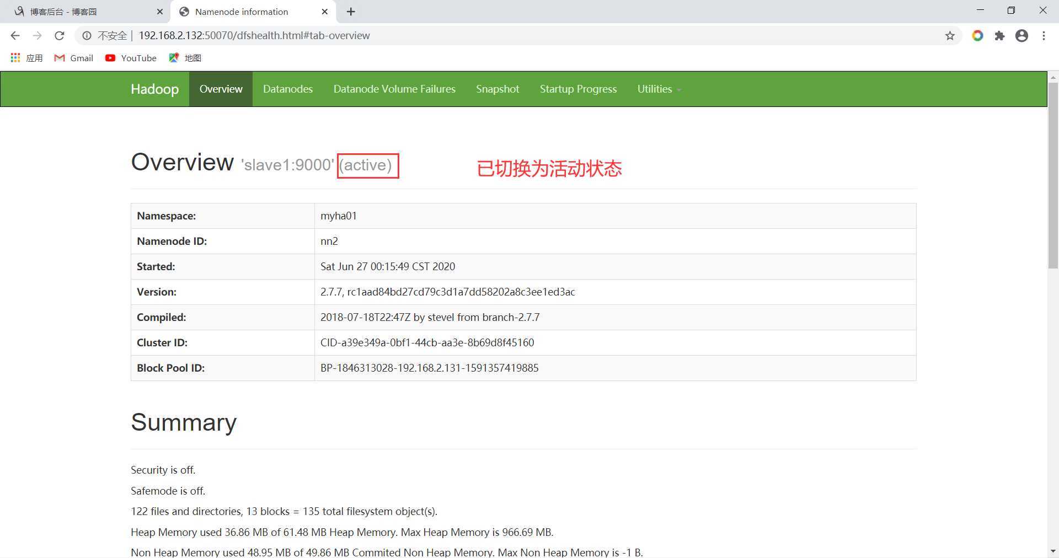The width and height of the screenshot is (1059, 558).
Task: Open the Snapshot nav tab
Action: pyautogui.click(x=498, y=89)
